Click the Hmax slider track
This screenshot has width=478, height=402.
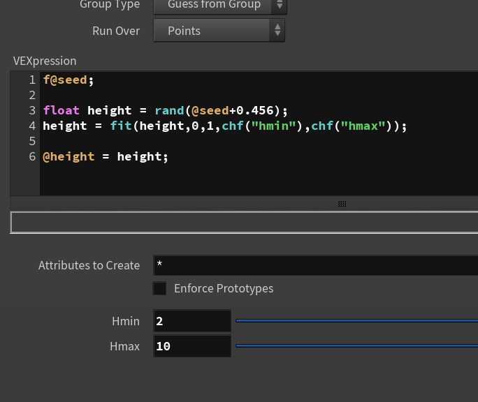pos(356,345)
